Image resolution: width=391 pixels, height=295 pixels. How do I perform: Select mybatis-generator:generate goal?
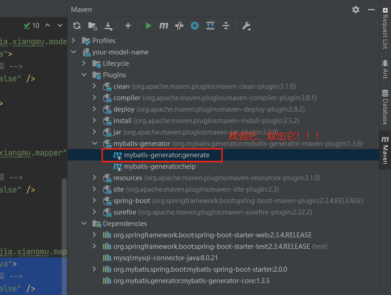pos(166,155)
